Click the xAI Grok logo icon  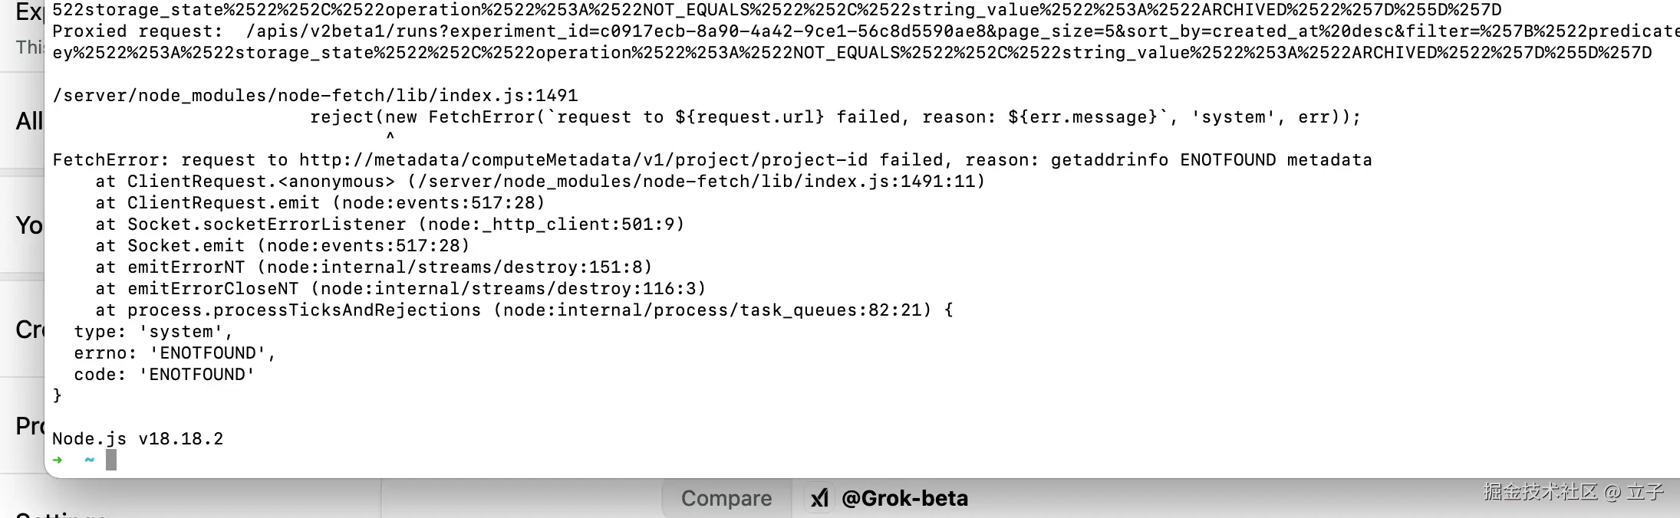click(819, 499)
